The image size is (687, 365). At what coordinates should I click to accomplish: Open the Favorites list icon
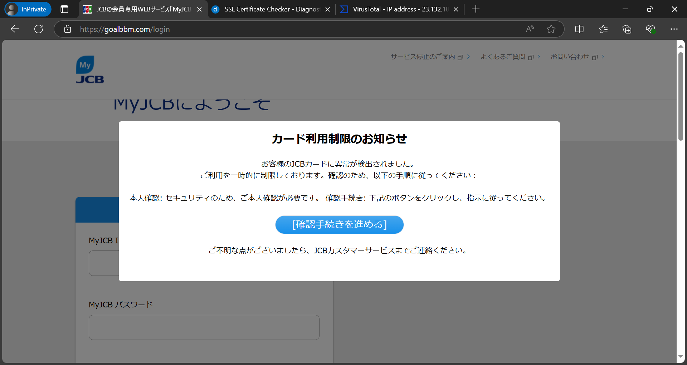click(603, 29)
